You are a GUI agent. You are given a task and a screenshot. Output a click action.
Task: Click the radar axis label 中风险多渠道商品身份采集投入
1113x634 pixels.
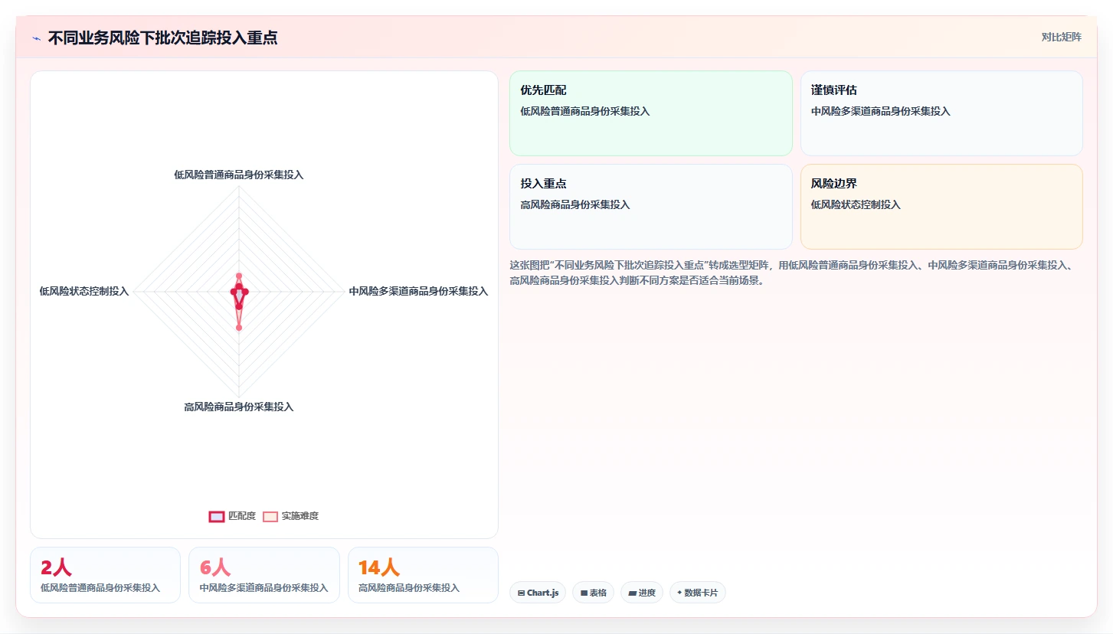[x=418, y=291]
